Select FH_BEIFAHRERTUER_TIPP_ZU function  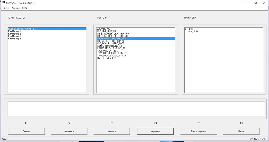coord(136,36)
